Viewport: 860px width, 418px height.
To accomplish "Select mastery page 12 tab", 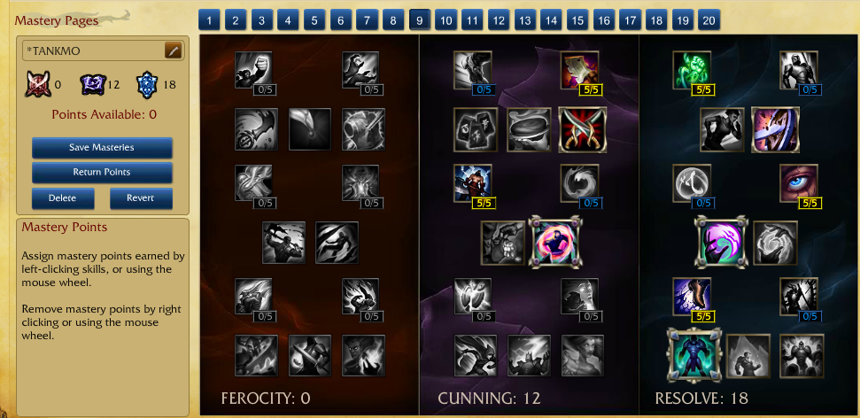I will [498, 21].
